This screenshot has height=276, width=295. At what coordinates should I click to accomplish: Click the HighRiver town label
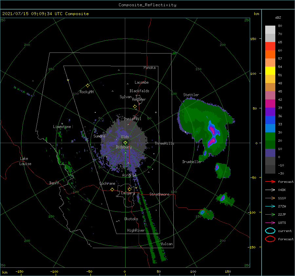pos(136,230)
